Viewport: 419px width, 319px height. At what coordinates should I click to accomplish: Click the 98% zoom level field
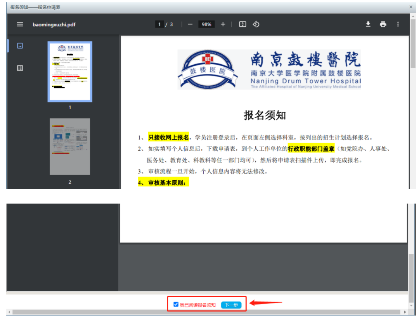coord(206,24)
